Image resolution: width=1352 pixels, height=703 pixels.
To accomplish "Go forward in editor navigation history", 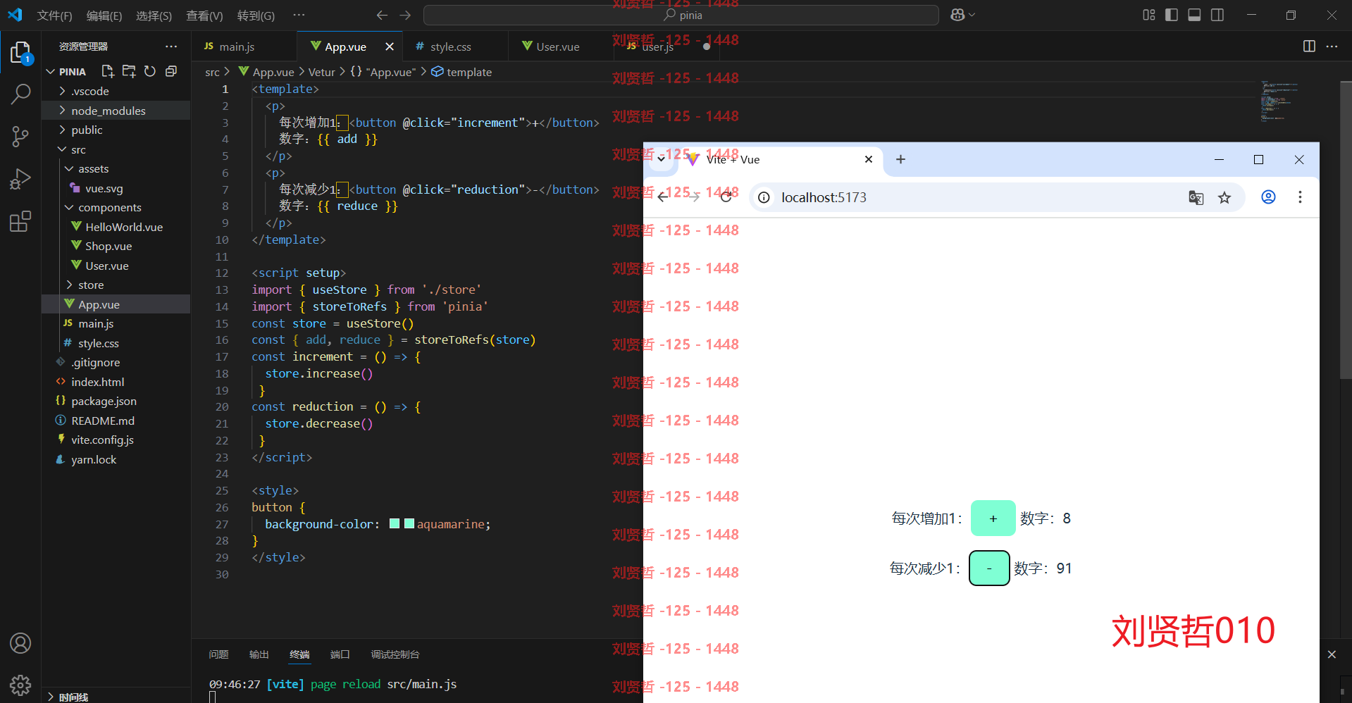I will pyautogui.click(x=405, y=15).
